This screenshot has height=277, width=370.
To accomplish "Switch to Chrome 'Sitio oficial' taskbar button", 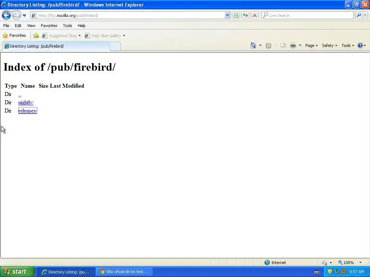I will coord(124,272).
